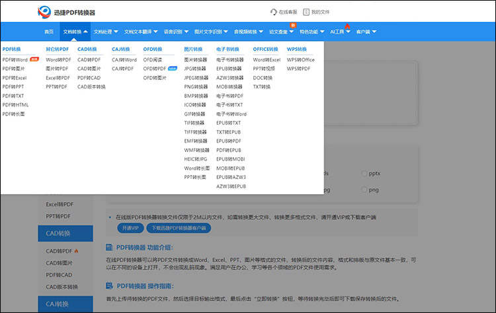Screen dimensions: 496x313
Task: Choose PDF转HTML from the menu
Action: pyautogui.click(x=15, y=105)
